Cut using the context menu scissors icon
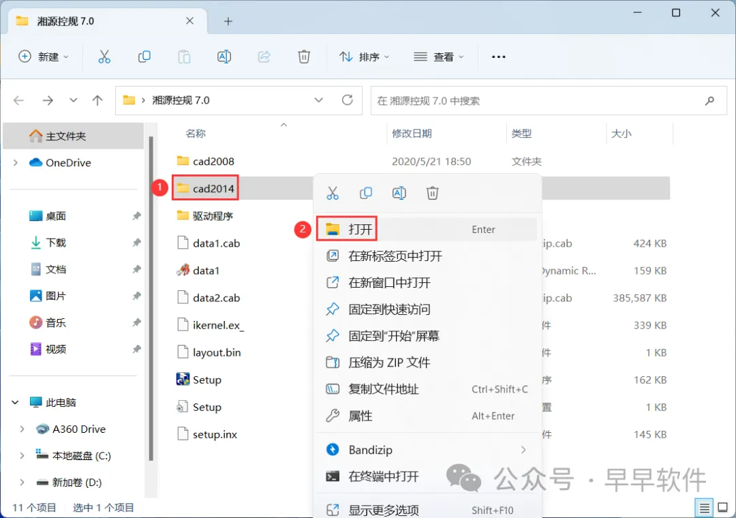This screenshot has height=518, width=736. pos(333,193)
